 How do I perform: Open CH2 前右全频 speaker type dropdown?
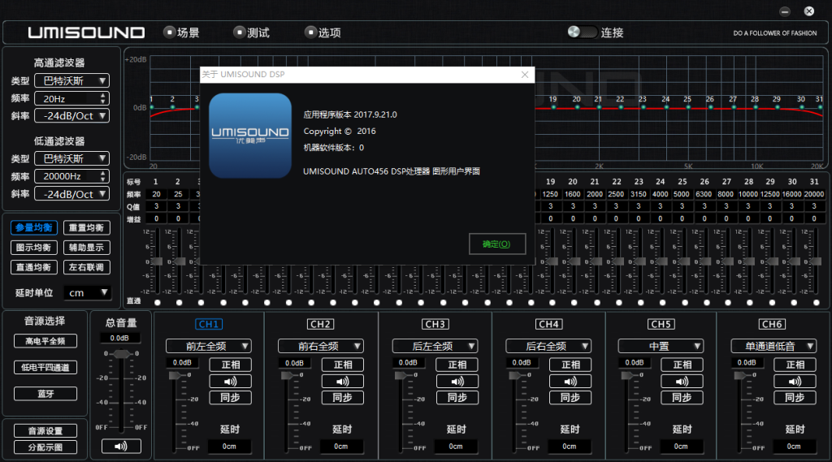320,346
